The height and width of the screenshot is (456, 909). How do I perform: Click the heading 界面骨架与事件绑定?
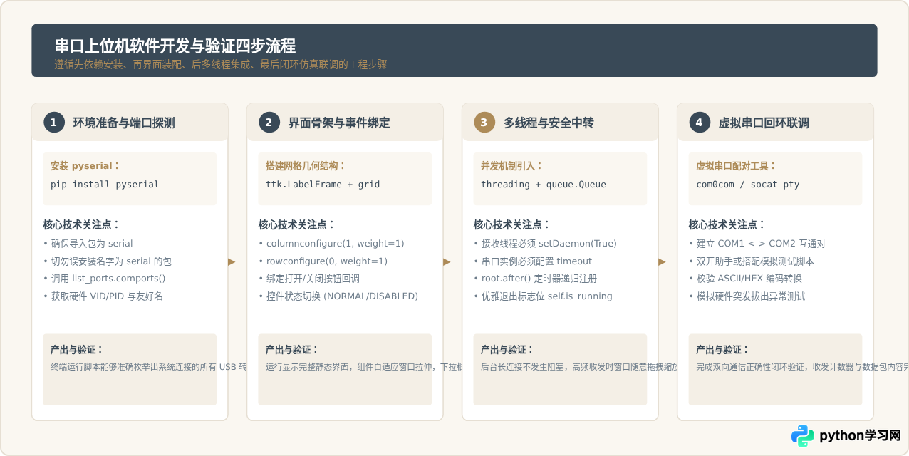click(x=339, y=123)
